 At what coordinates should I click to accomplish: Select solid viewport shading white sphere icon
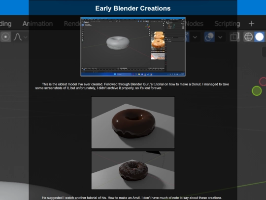[260, 37]
